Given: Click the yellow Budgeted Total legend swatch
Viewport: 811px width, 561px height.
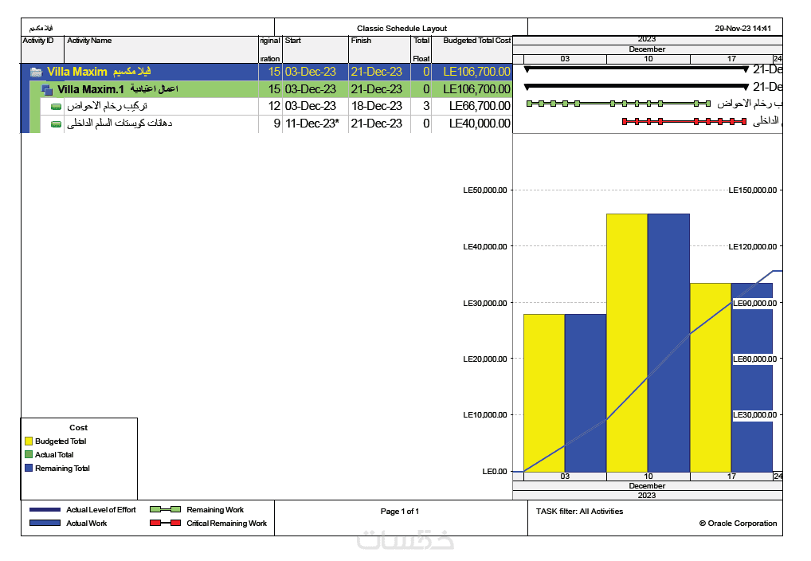Looking at the screenshot, I should click(x=29, y=441).
